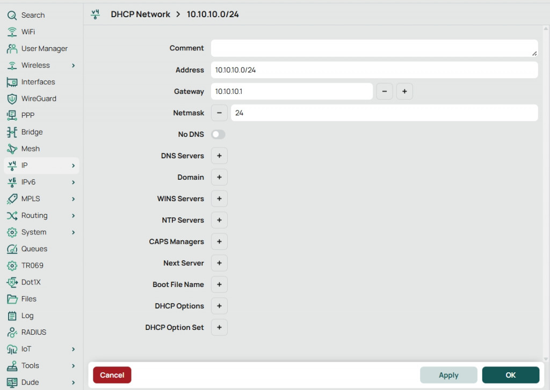Expand the IoT submenu chevron
Screen dimensions: 550x390
coord(73,349)
